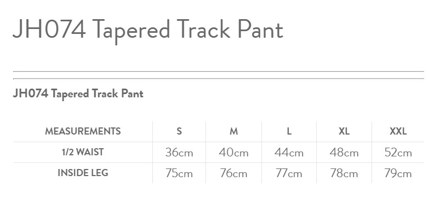Select the M size column header
The image size is (428, 210).
[x=233, y=131]
